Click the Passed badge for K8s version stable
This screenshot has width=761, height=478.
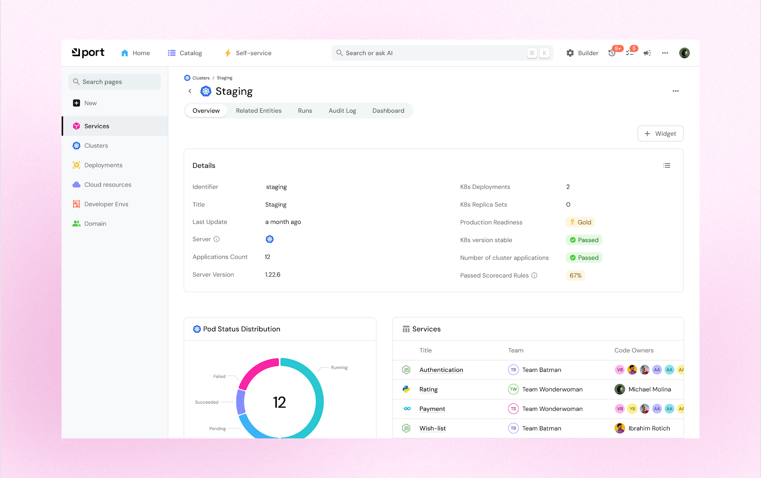[x=584, y=240]
